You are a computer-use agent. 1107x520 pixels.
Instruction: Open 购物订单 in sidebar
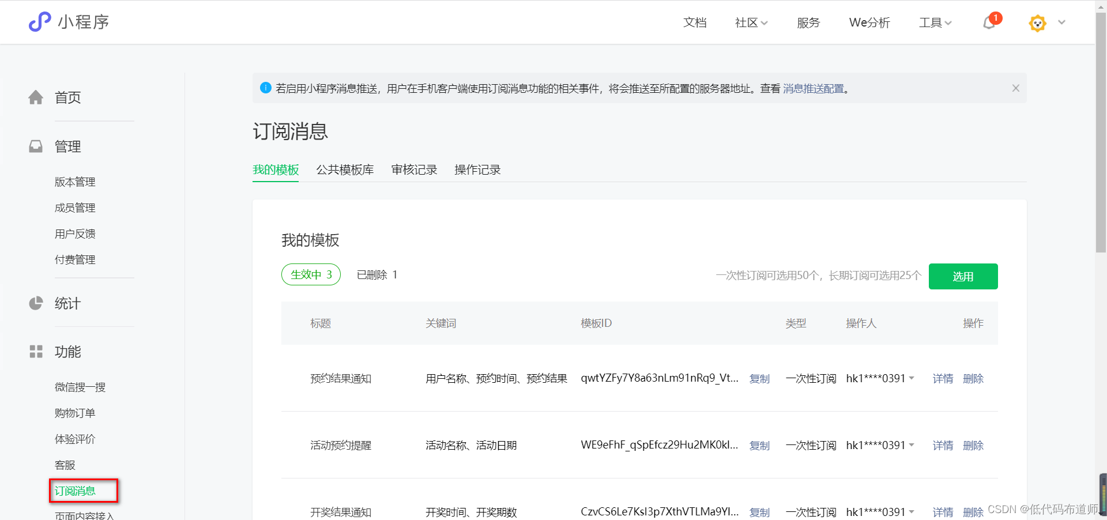coord(75,413)
